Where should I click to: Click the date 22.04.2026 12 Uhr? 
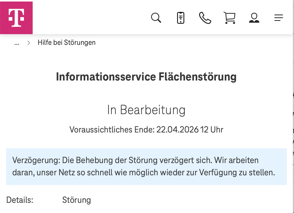pyautogui.click(x=190, y=130)
